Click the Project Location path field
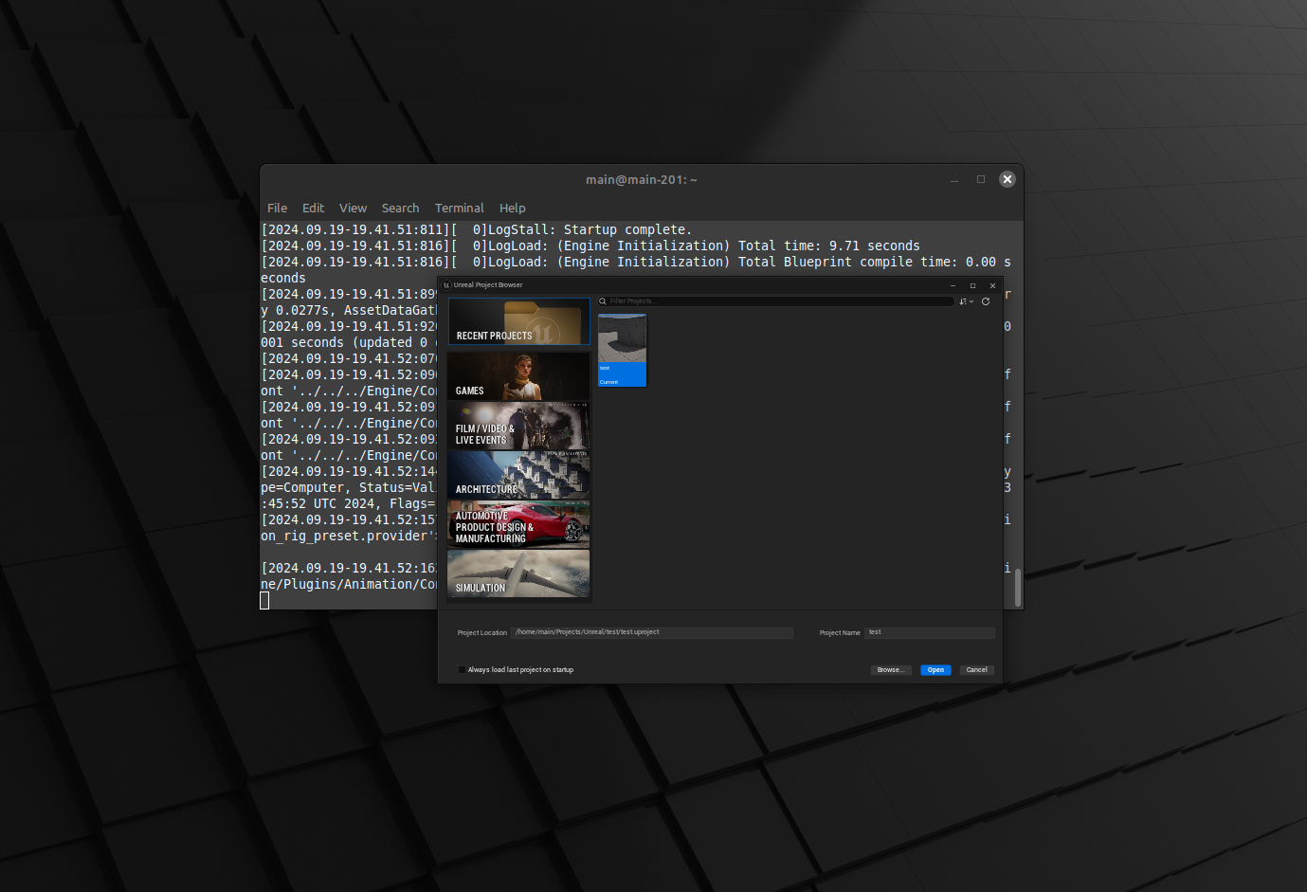The width and height of the screenshot is (1307, 892). [x=652, y=632]
